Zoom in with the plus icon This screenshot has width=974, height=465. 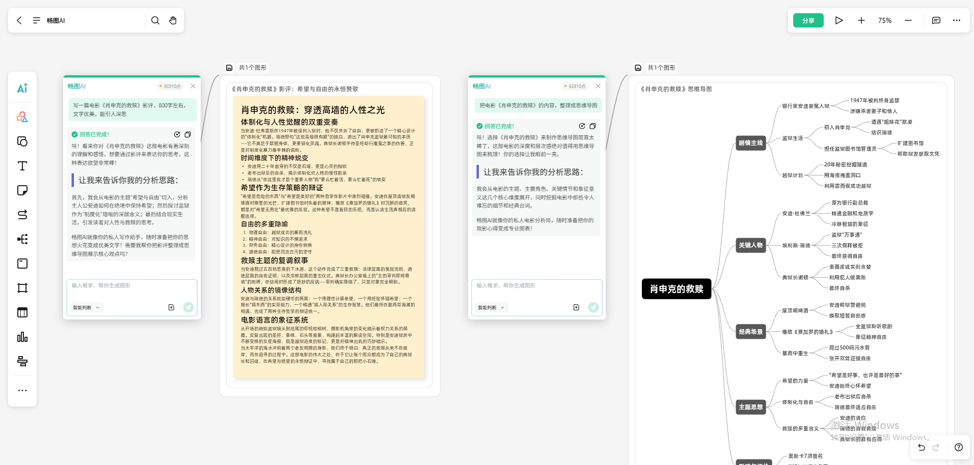[861, 20]
